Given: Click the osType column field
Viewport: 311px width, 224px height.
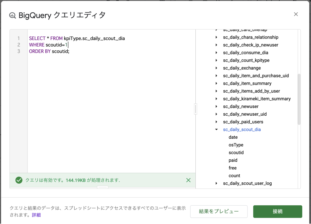Looking at the screenshot, I should (x=236, y=145).
